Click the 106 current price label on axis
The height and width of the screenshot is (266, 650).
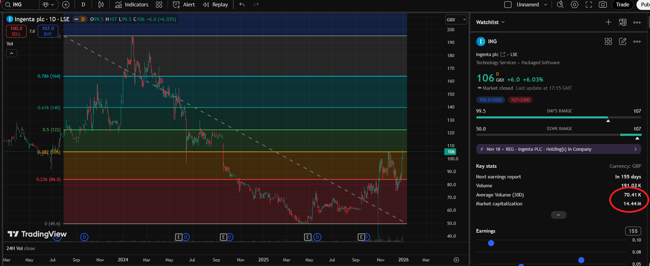(x=451, y=152)
